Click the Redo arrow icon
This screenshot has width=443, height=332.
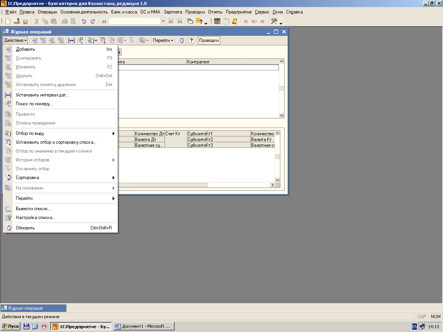[93, 21]
